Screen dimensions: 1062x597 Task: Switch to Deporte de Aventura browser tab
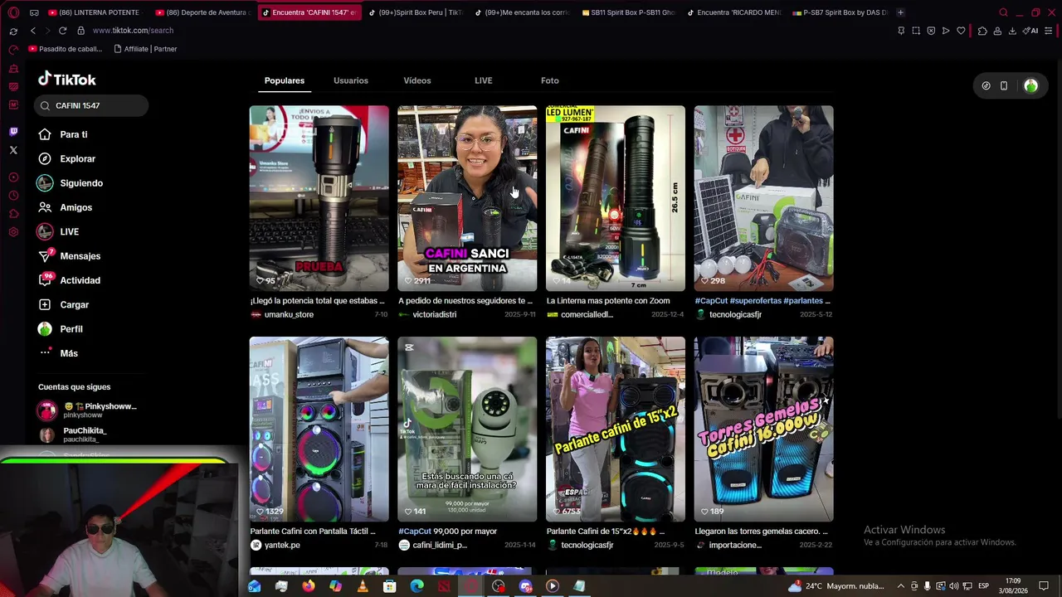[204, 12]
